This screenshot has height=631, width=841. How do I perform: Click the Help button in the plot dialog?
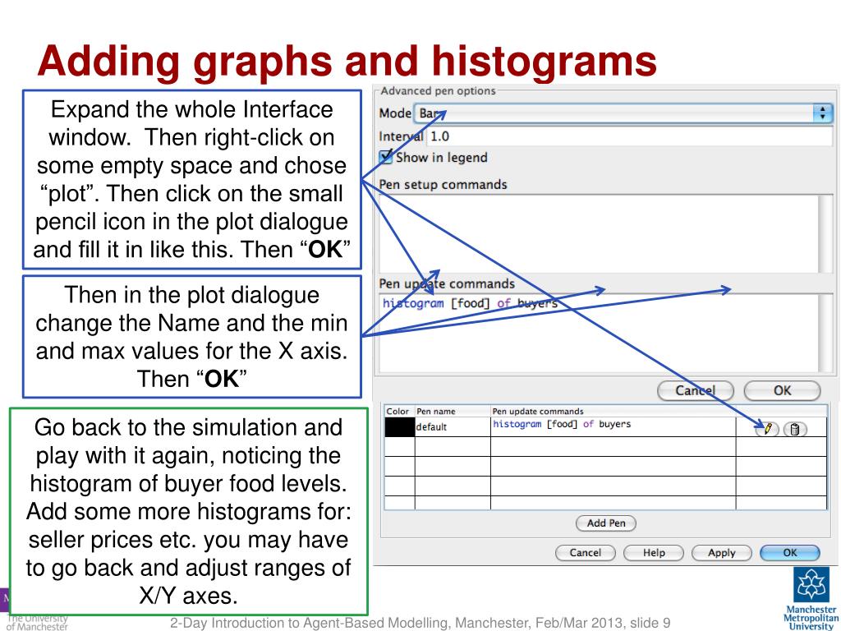(654, 553)
